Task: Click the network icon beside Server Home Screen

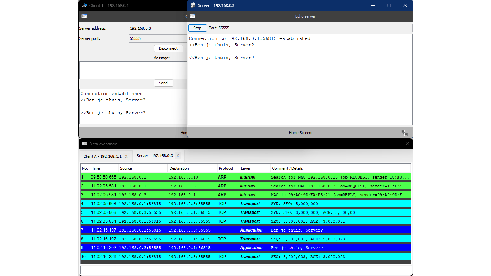Action: tap(404, 133)
